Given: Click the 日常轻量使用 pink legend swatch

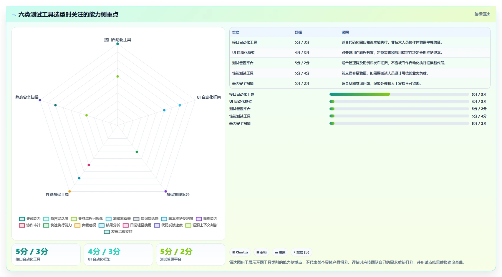Looking at the screenshot, I should [126, 225].
